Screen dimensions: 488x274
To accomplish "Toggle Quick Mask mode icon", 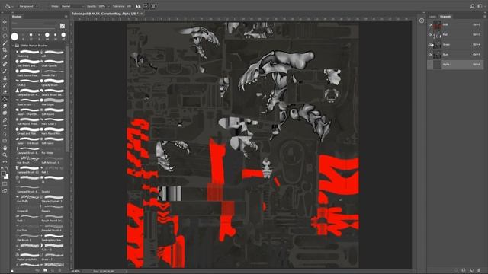I will tap(5, 184).
